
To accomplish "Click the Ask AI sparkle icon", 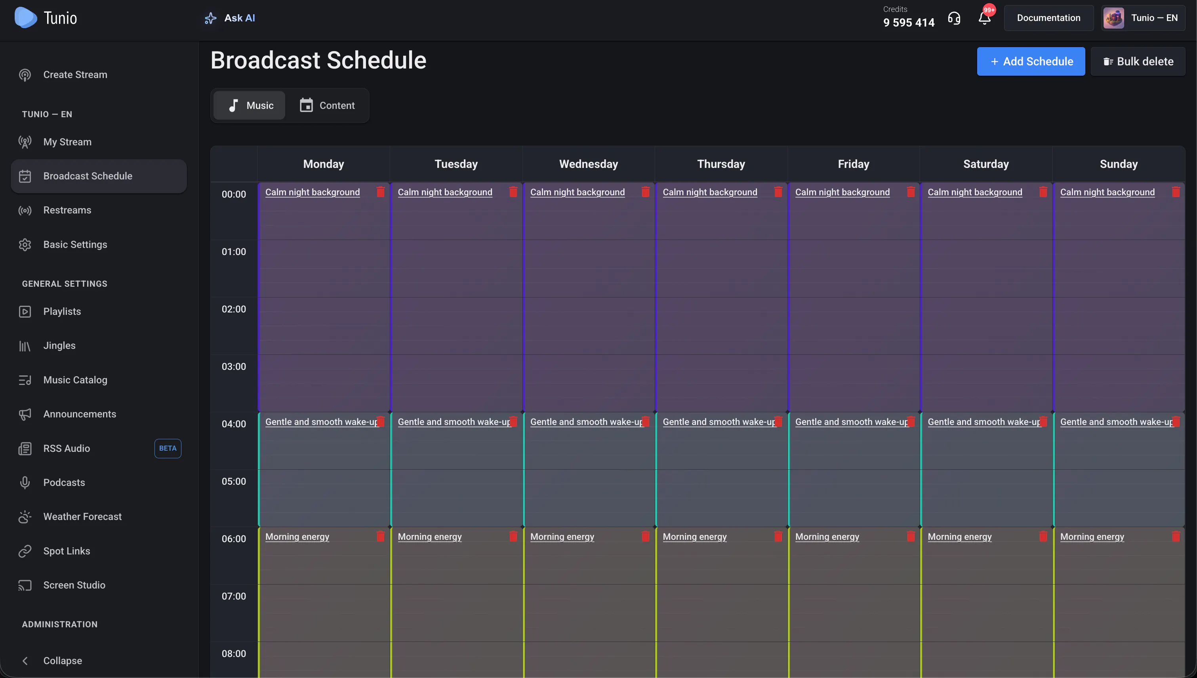I will coord(210,18).
